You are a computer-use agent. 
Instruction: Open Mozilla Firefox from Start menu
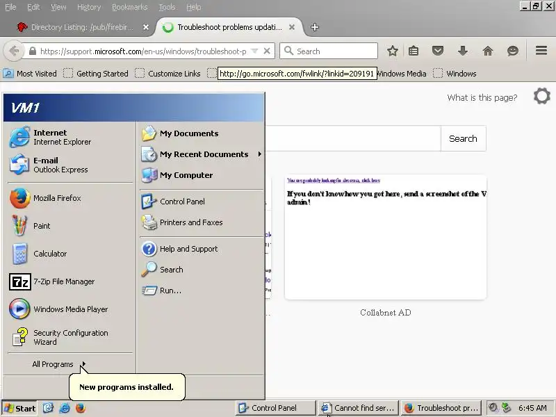[70, 198]
